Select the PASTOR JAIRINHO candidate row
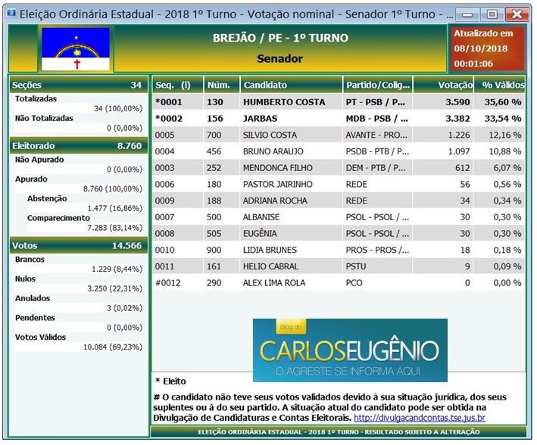The image size is (537, 445). click(x=339, y=184)
